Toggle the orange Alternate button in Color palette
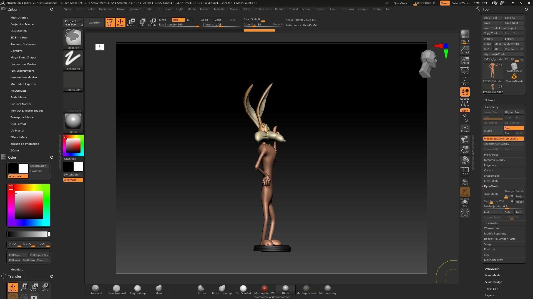The image size is (533, 299). [x=18, y=176]
